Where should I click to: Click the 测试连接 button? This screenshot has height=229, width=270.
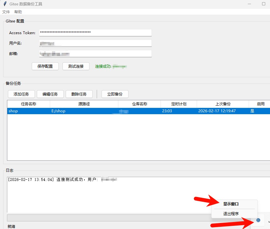[x=76, y=66]
